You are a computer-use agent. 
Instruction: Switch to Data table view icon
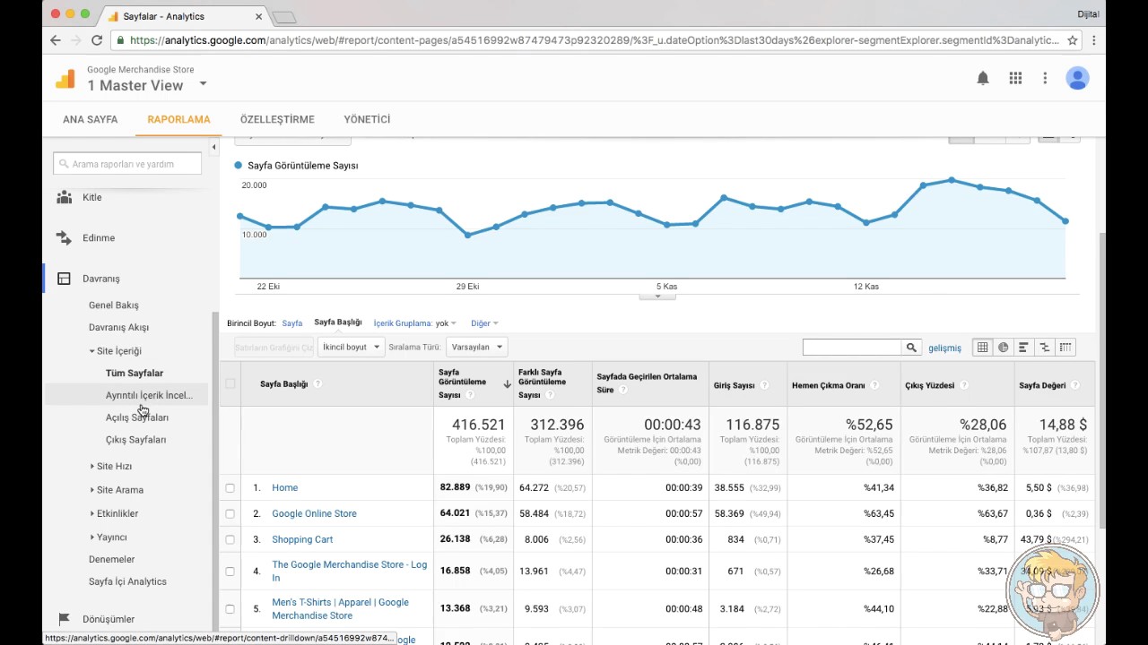click(x=983, y=348)
